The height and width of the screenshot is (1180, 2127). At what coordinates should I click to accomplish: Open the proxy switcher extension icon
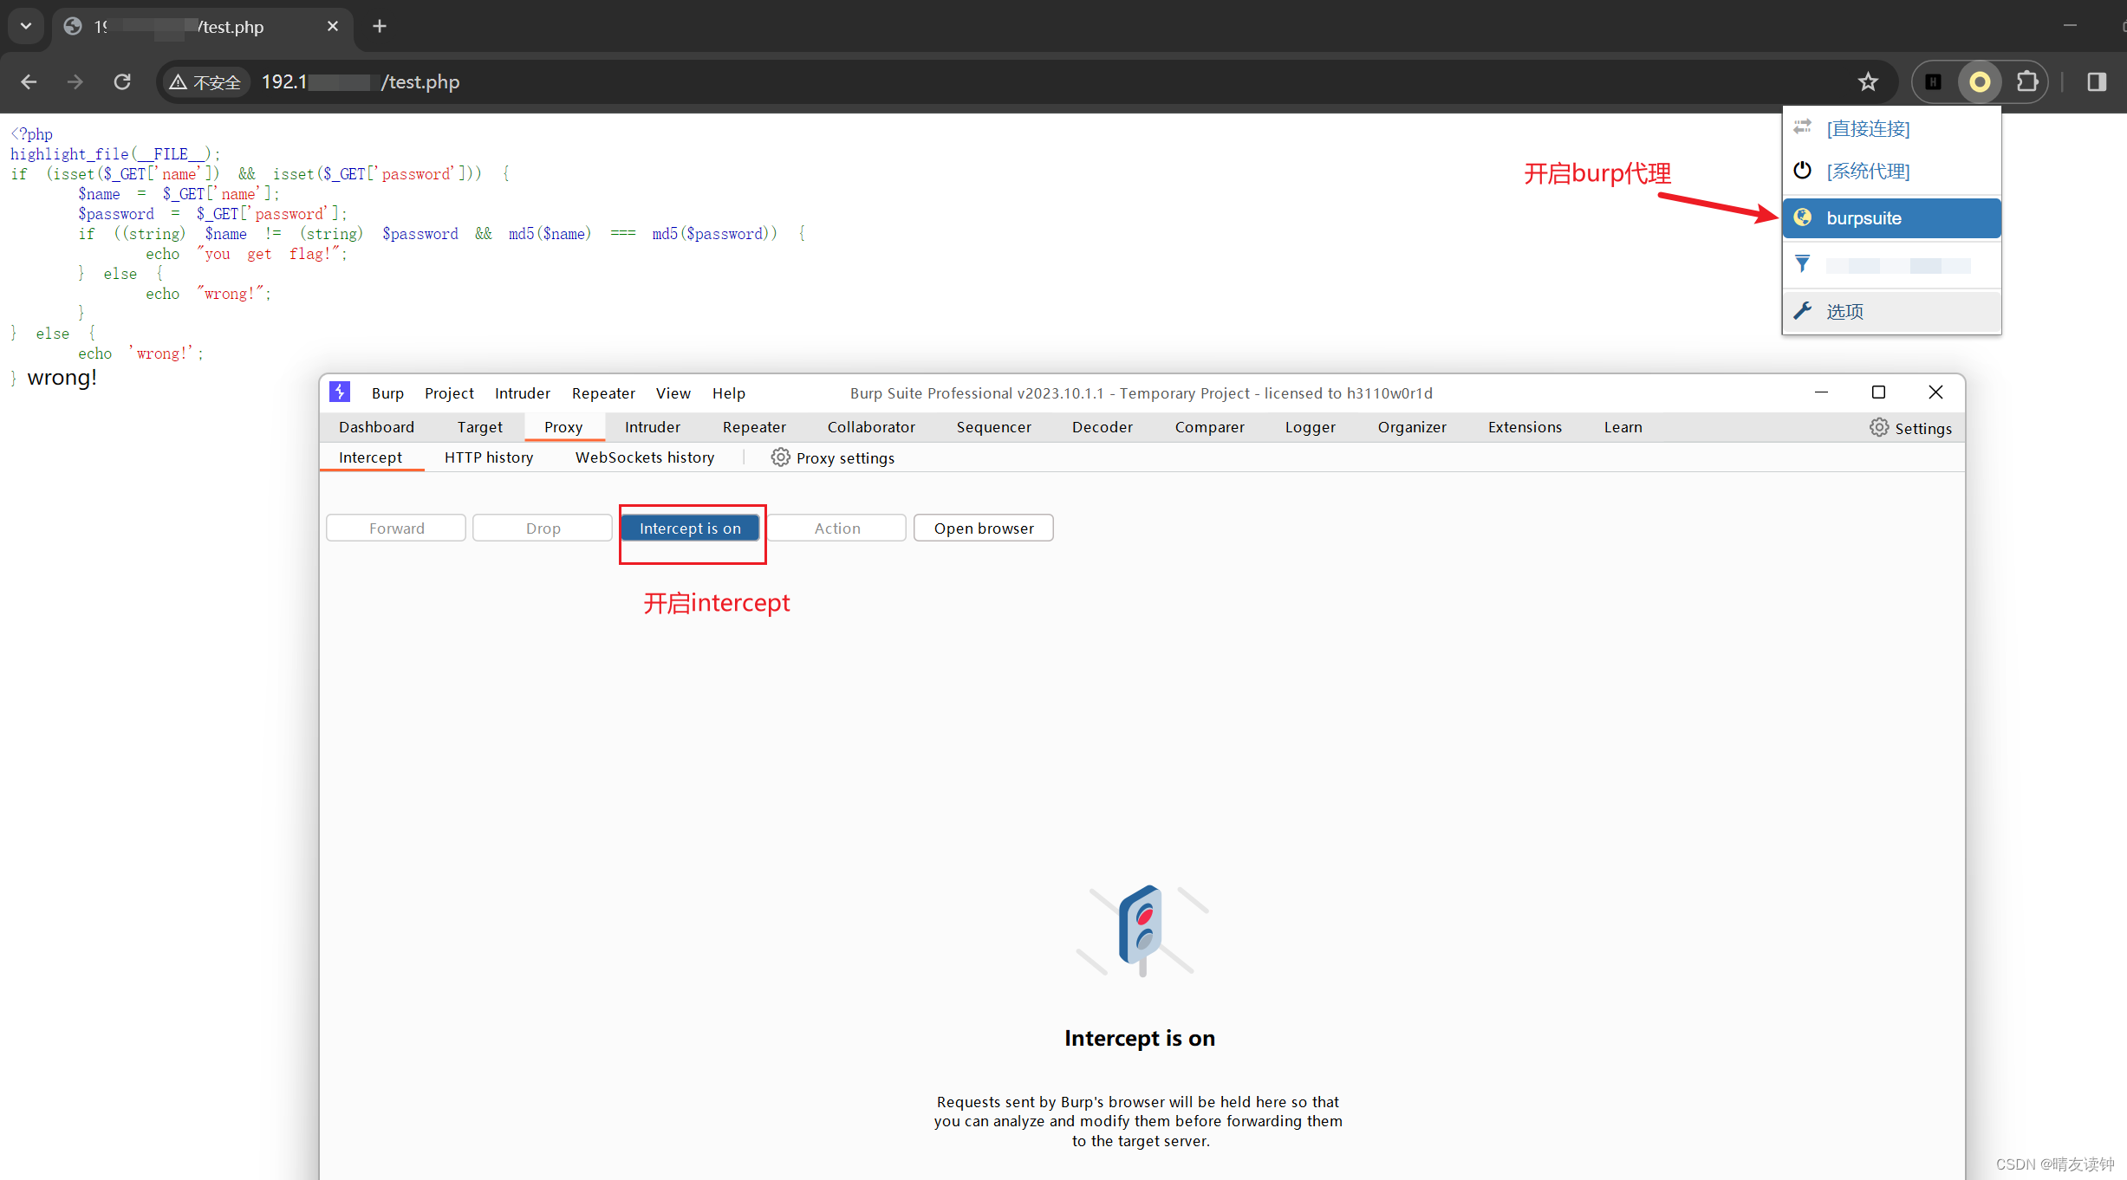tap(1980, 81)
